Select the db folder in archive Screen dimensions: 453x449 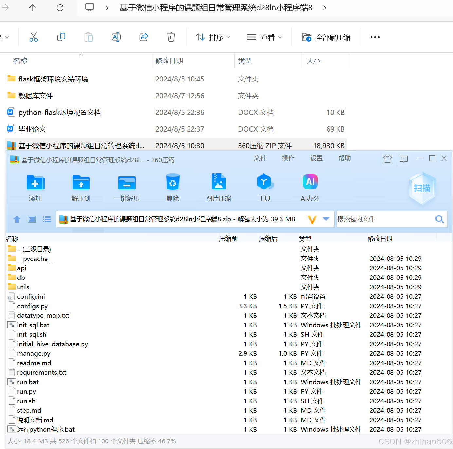point(228,278)
